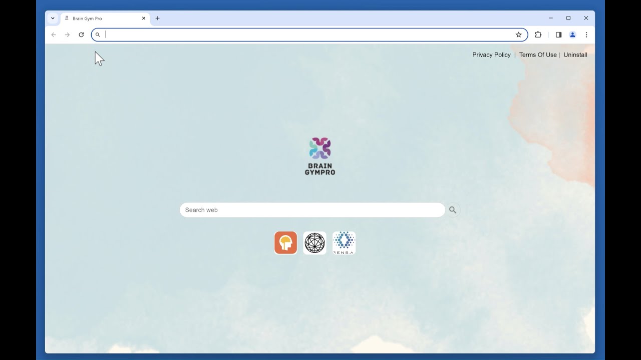The height and width of the screenshot is (360, 641).
Task: Expand the tab search dropdown arrow
Action: [x=53, y=18]
